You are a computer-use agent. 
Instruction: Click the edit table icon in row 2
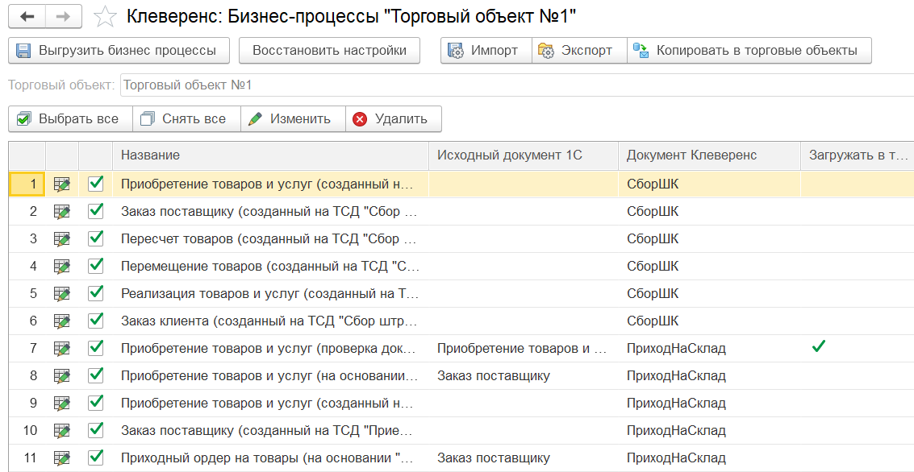(62, 212)
